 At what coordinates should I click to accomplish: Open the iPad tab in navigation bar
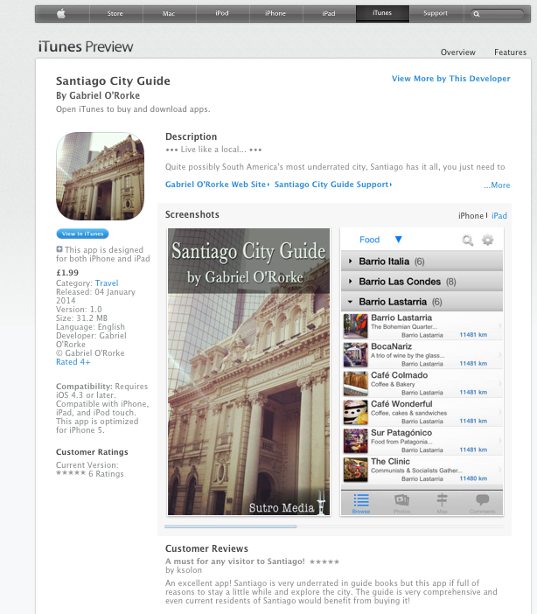coord(329,14)
